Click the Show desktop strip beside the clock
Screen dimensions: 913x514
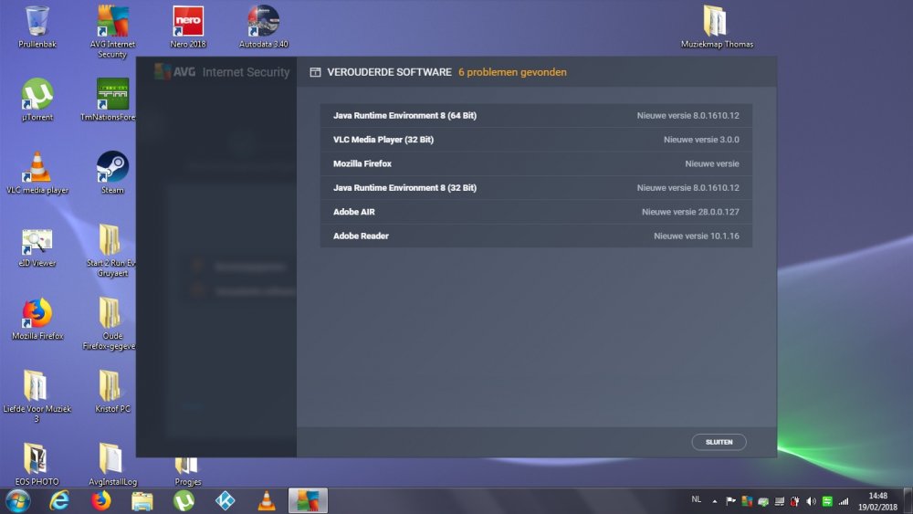(908, 501)
